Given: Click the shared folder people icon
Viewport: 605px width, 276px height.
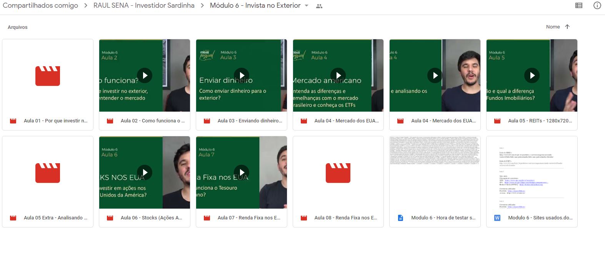Looking at the screenshot, I should click(x=319, y=6).
